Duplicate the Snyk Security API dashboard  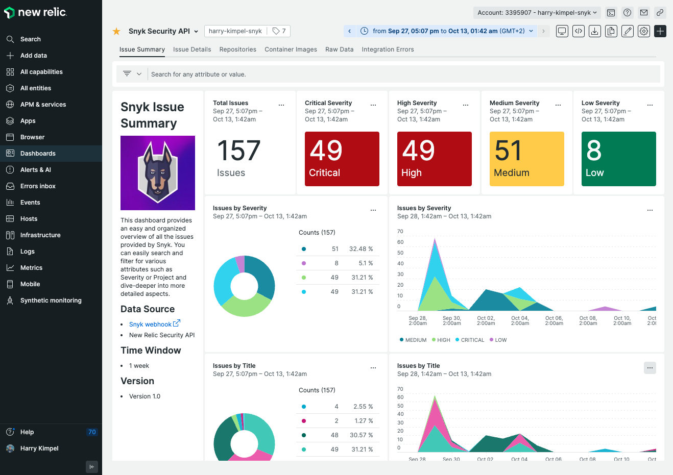611,31
